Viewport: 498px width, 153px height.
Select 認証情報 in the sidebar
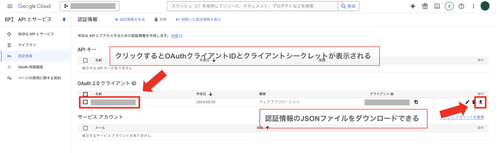tap(25, 56)
